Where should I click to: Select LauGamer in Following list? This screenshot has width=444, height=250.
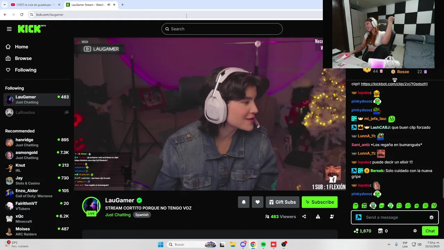click(x=37, y=99)
